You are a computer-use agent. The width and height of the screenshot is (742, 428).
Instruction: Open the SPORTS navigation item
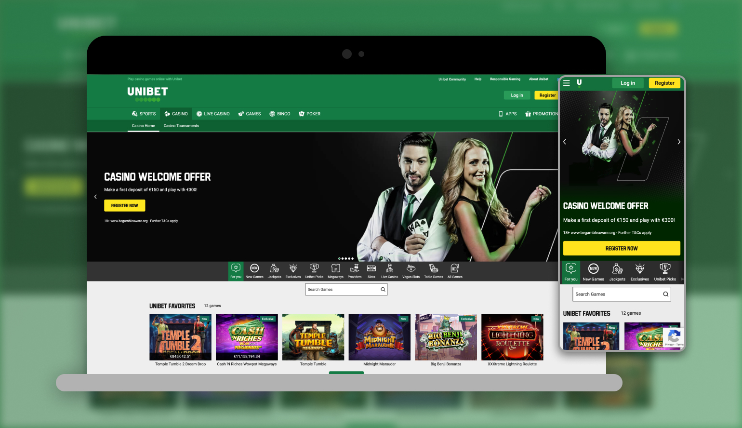[144, 114]
